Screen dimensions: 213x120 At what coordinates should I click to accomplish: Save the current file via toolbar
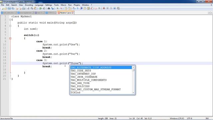click(9, 8)
